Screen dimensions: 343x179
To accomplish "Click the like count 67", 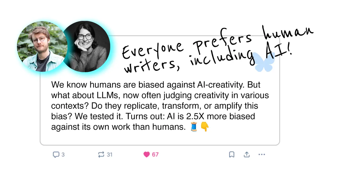I will pos(155,154).
